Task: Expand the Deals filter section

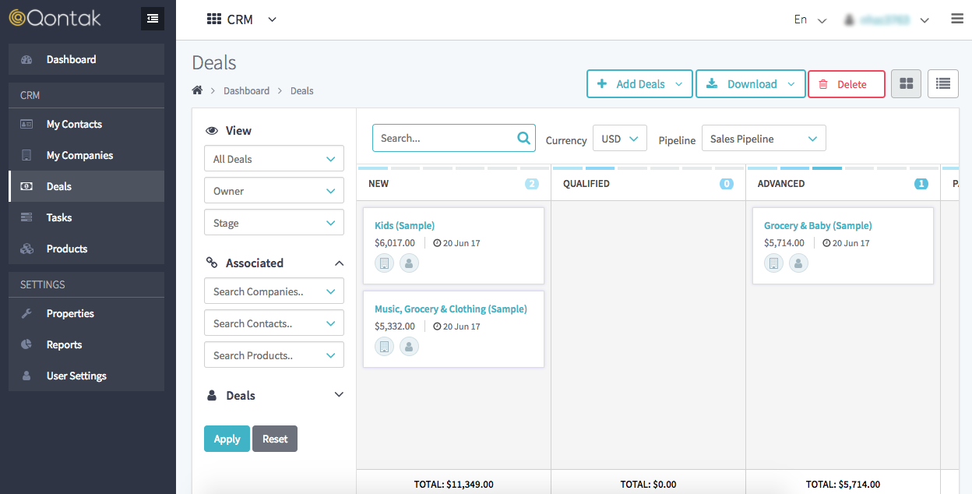Action: (339, 395)
